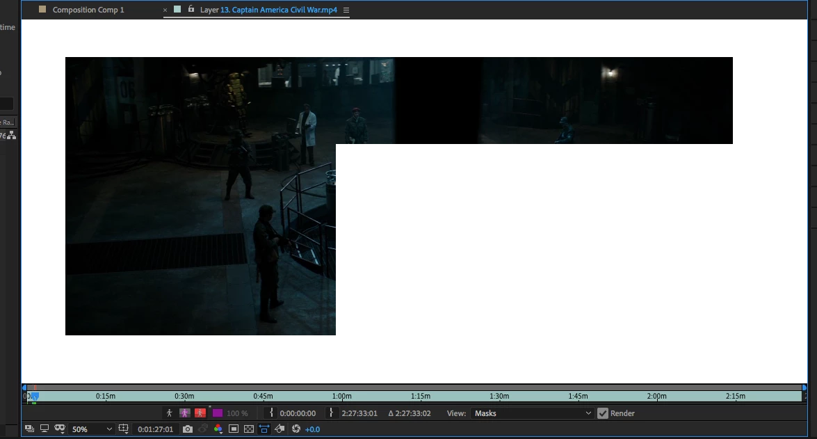Screen dimensions: 817x439
Task: Open the Layer panel hamburger menu
Action: (346, 10)
